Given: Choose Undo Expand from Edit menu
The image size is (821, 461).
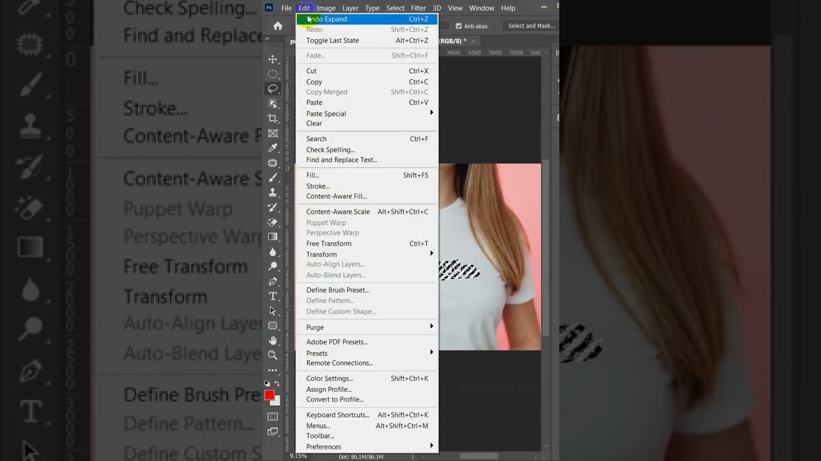Looking at the screenshot, I should click(367, 19).
